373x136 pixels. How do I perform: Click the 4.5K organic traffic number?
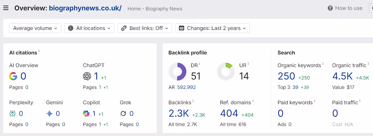pos(342,76)
